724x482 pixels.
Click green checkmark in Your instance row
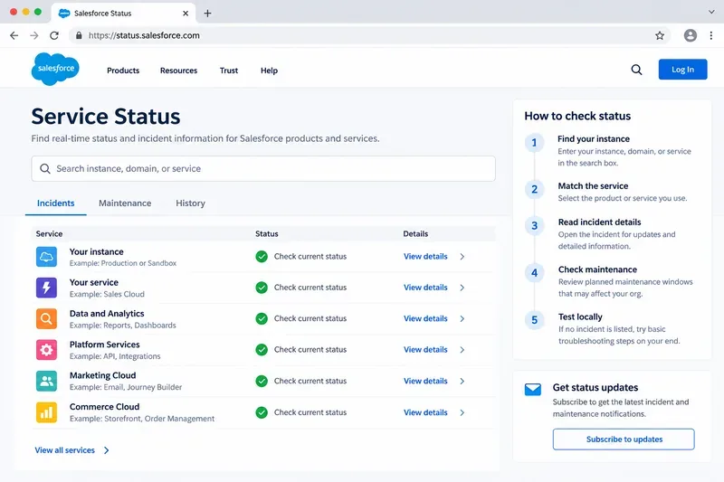(262, 257)
